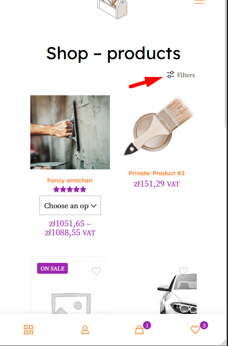The image size is (228, 346).
Task: Click the Filters text label
Action: click(x=186, y=75)
